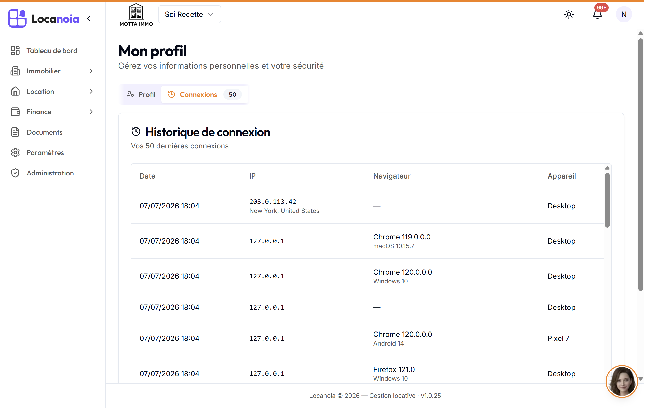Click Desktop in the New York row
Screen dimensions: 652x408
[561, 206]
